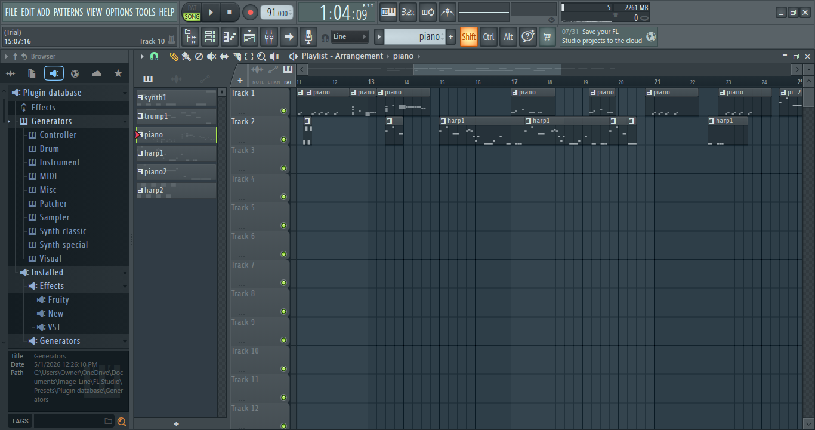Select the harp2 pattern in picker

click(x=176, y=191)
